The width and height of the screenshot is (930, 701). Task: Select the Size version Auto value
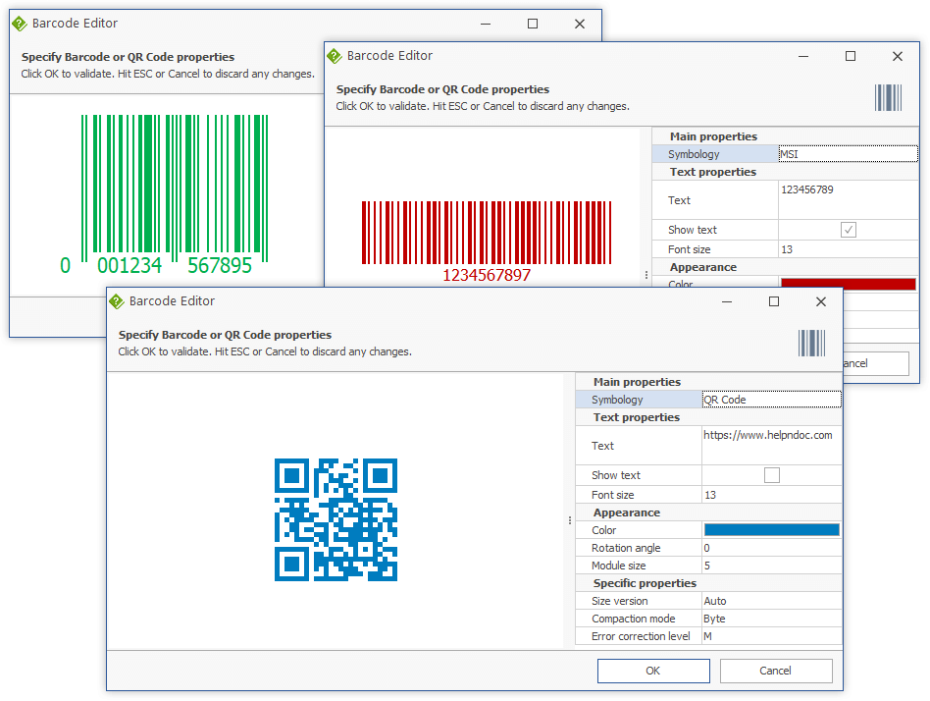771,601
